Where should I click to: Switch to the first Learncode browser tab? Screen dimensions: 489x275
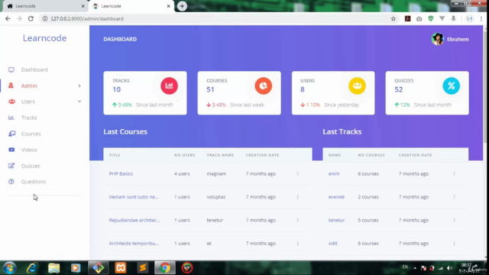coord(45,6)
